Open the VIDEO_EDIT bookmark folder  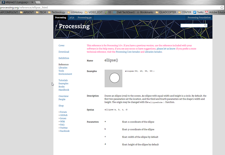pyautogui.click(x=94, y=12)
